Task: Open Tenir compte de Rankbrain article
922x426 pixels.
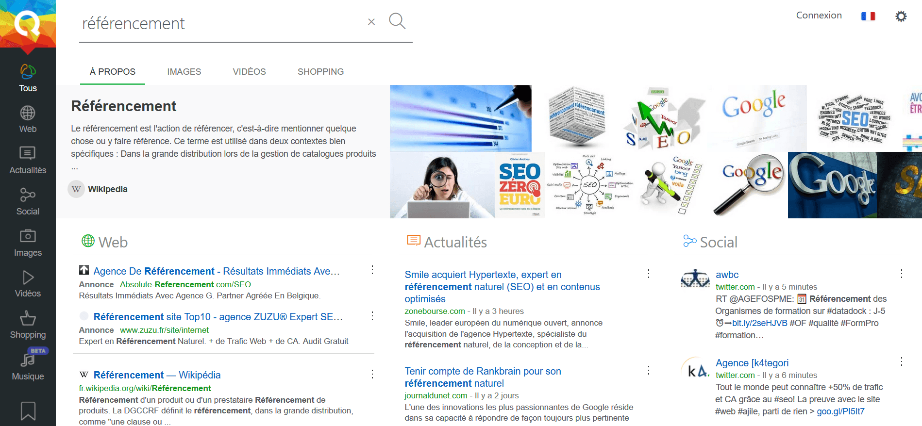Action: pyautogui.click(x=483, y=377)
